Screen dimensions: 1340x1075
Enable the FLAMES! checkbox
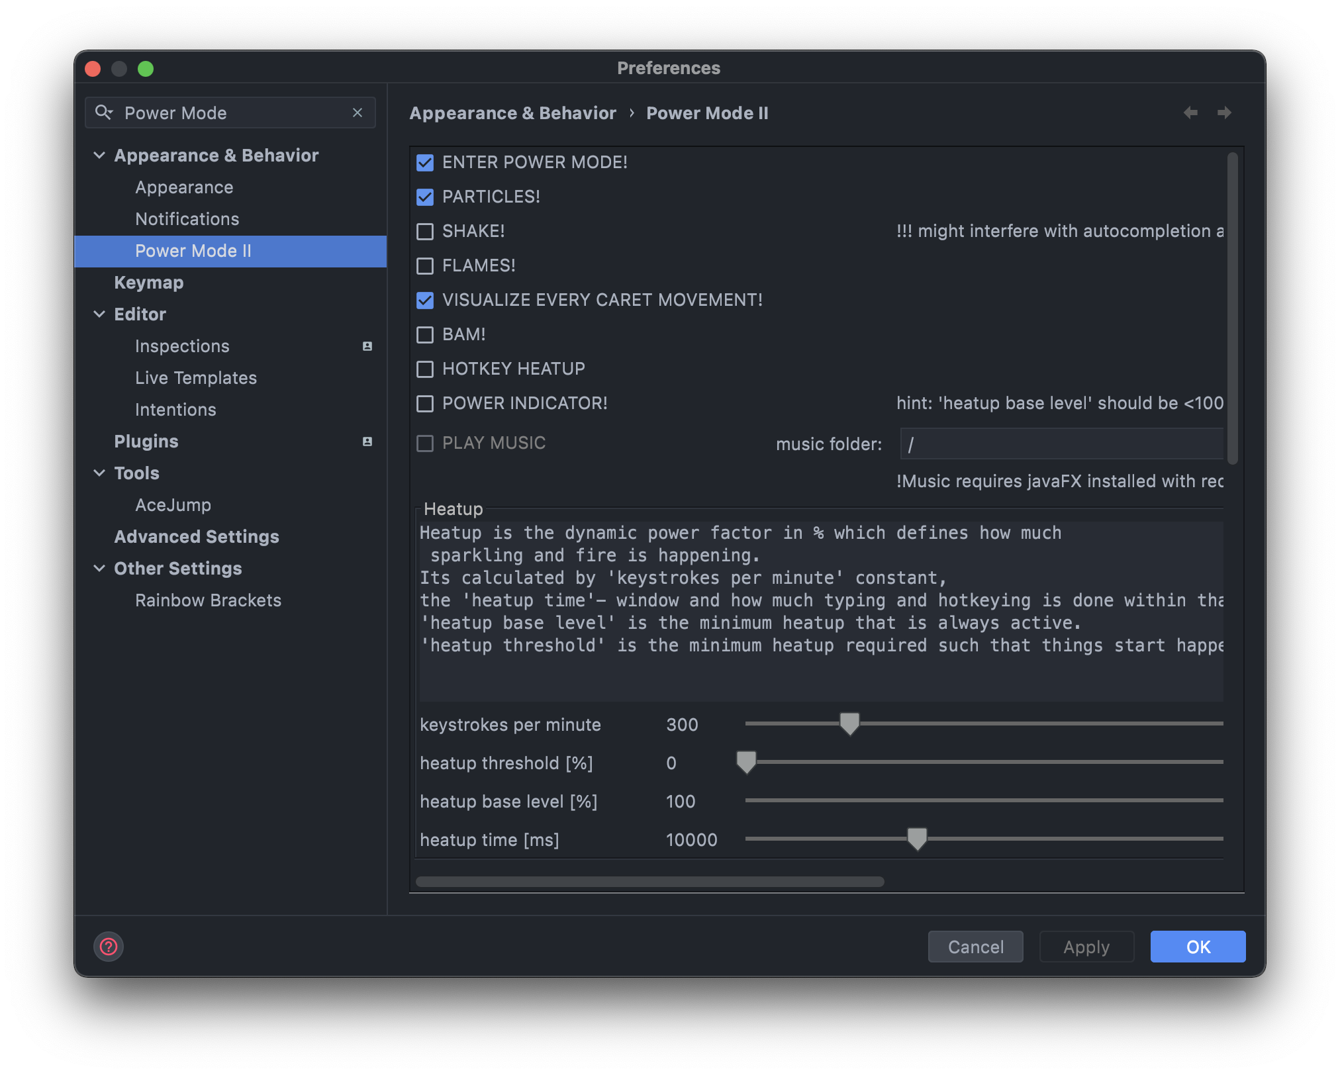[425, 266]
